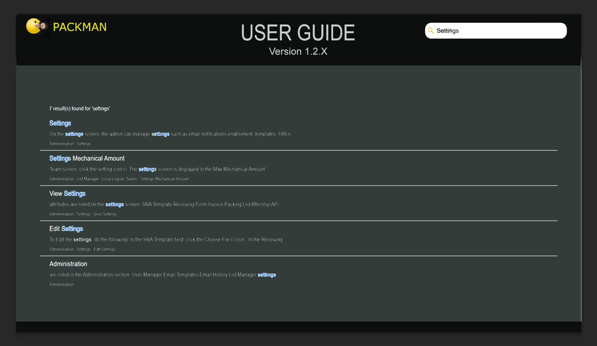Click the 7 results found text
Image resolution: width=597 pixels, height=346 pixels.
[x=80, y=109]
